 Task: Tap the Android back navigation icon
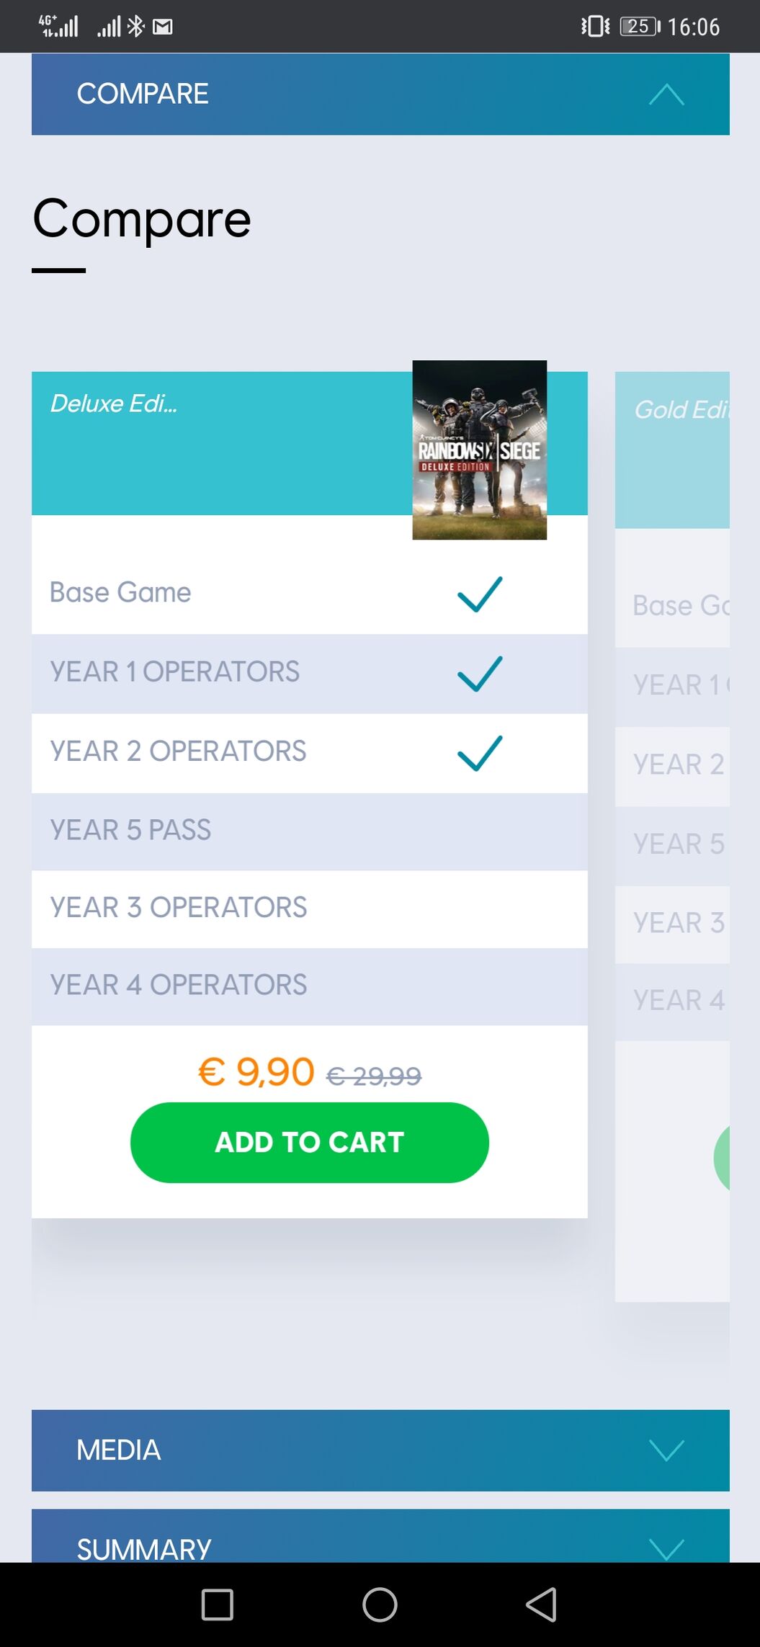(x=542, y=1604)
